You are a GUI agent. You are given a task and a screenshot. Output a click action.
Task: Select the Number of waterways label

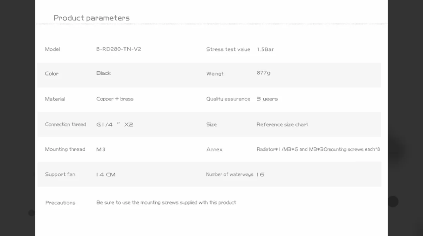[x=229, y=175]
